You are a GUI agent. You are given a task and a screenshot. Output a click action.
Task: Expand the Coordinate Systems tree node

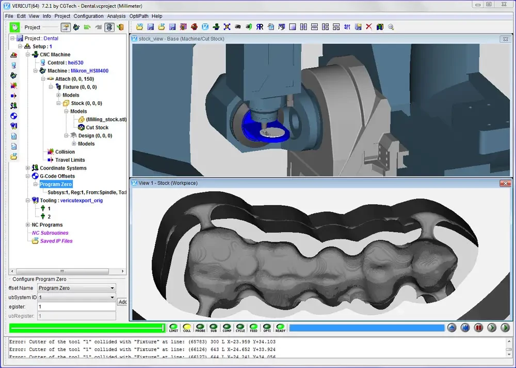pos(28,168)
